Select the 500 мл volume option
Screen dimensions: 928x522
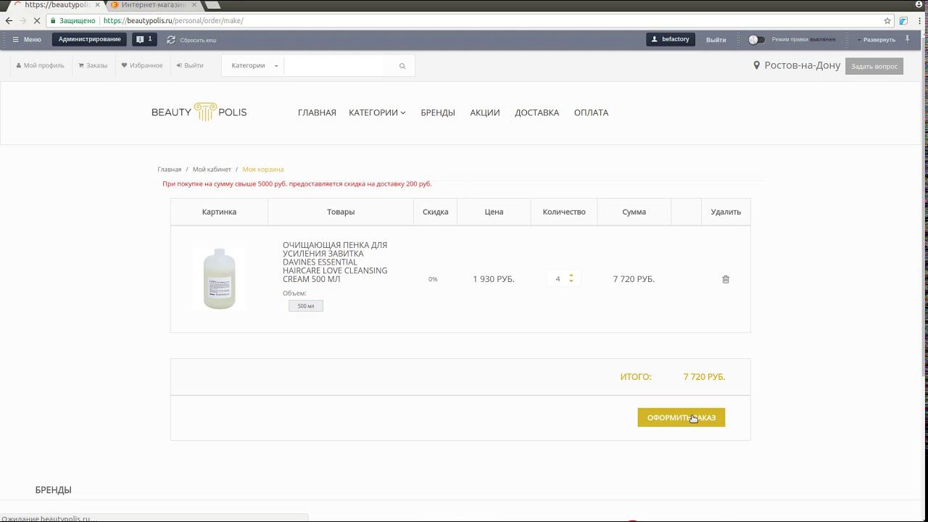pyautogui.click(x=306, y=306)
